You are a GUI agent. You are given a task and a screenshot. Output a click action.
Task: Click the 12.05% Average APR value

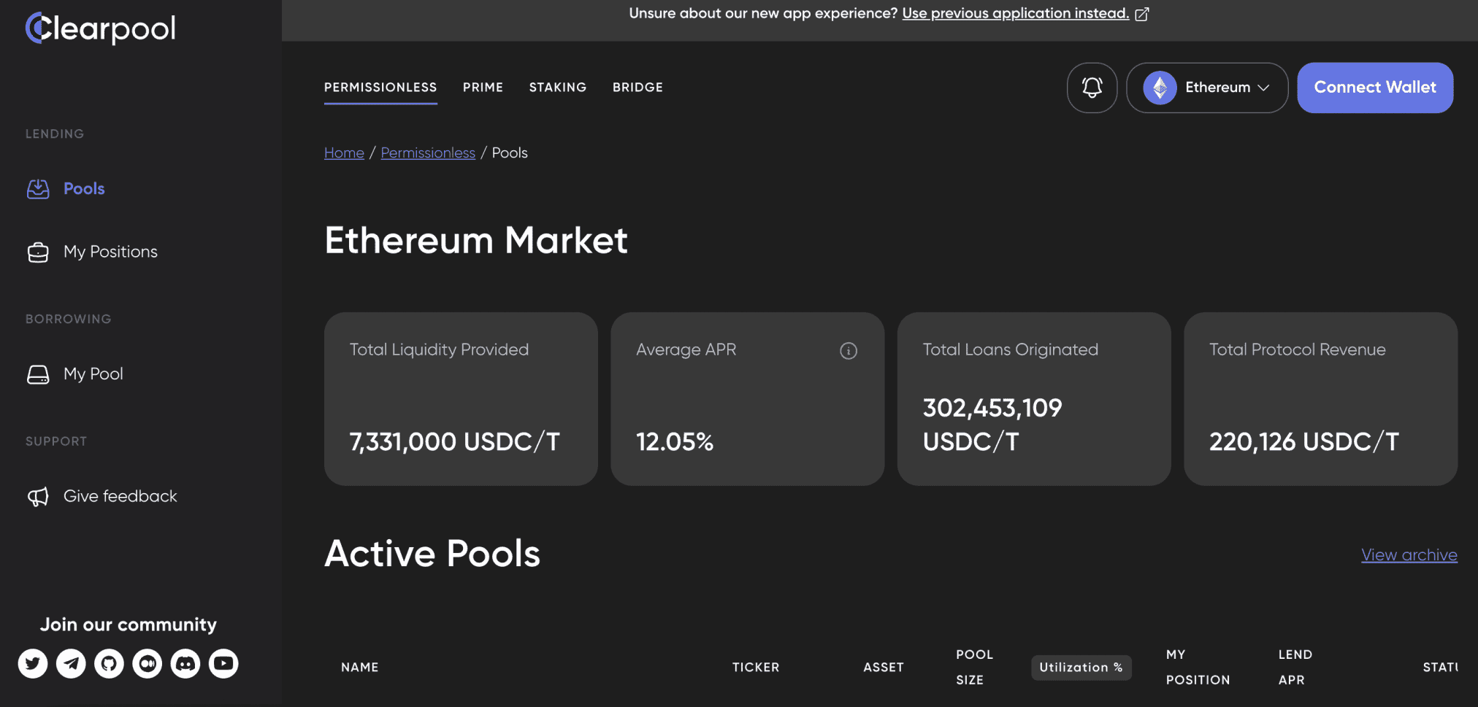[675, 441]
